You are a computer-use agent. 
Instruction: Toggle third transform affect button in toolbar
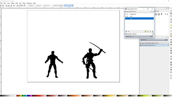click(70, 5)
